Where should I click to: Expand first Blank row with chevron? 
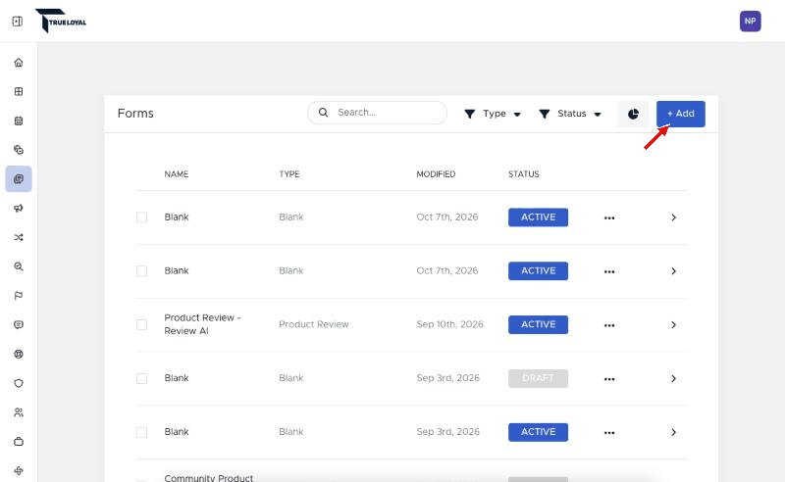click(673, 217)
